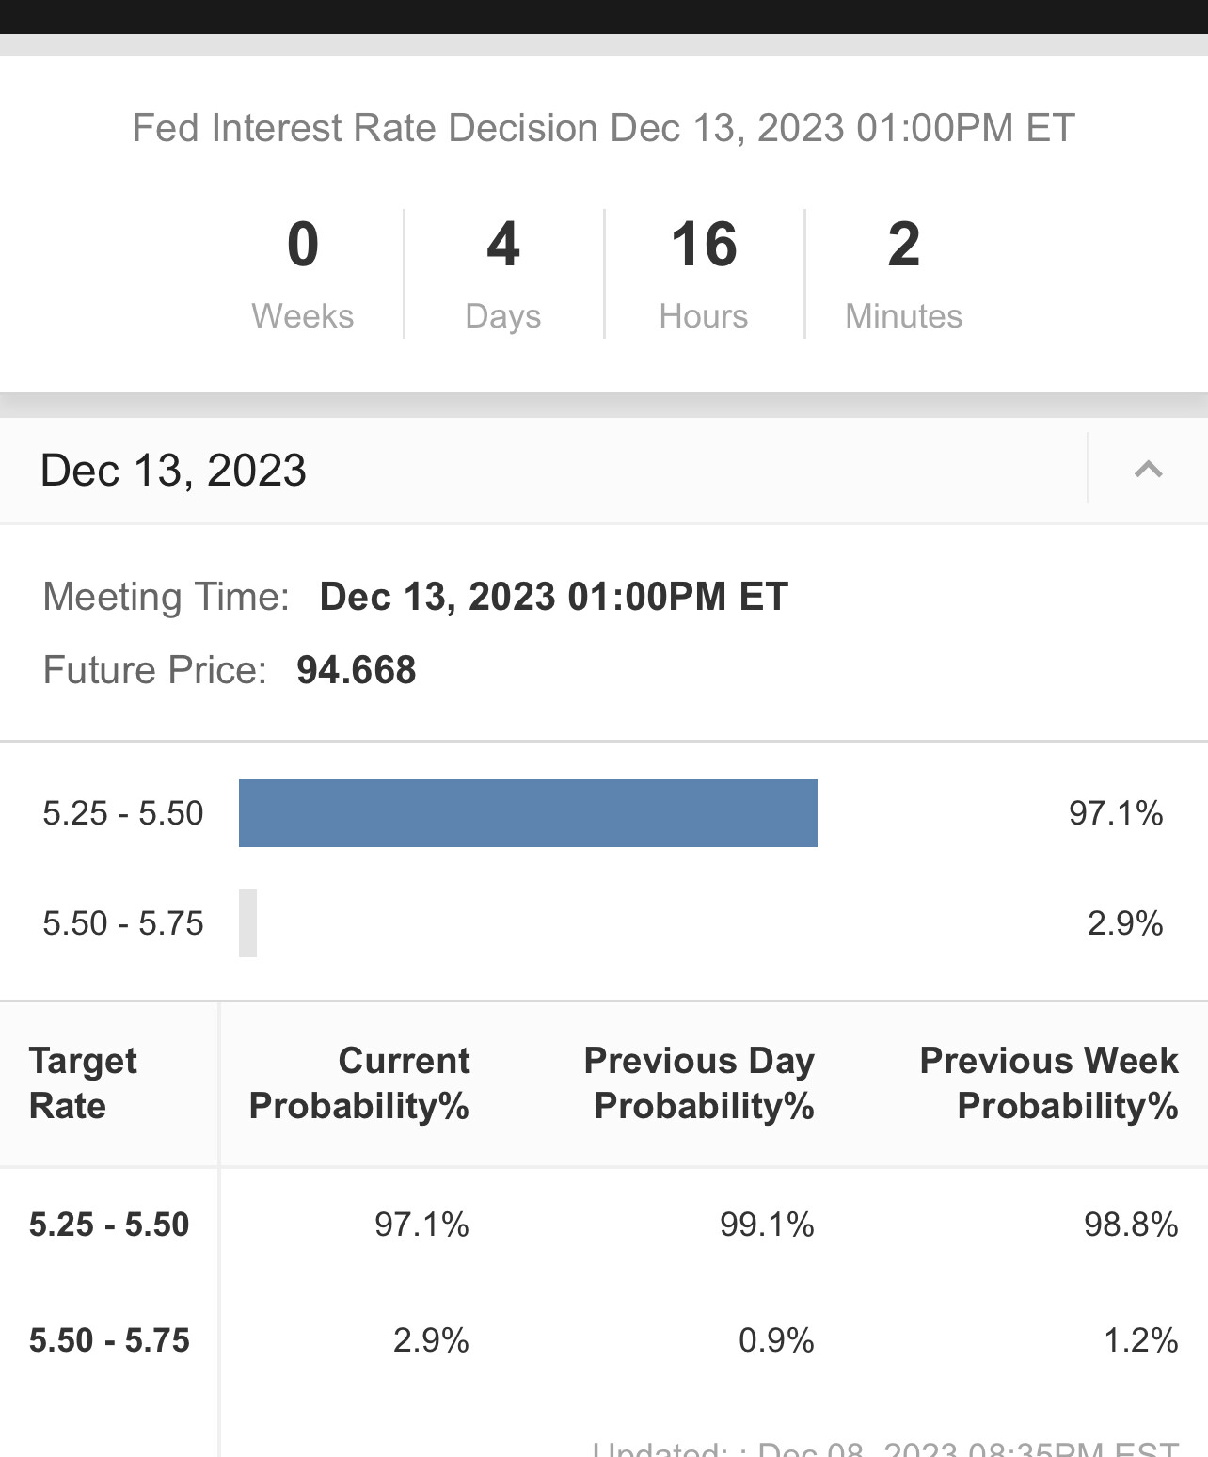
Task: Click the Previous Week Probability% header
Action: point(1048,1082)
